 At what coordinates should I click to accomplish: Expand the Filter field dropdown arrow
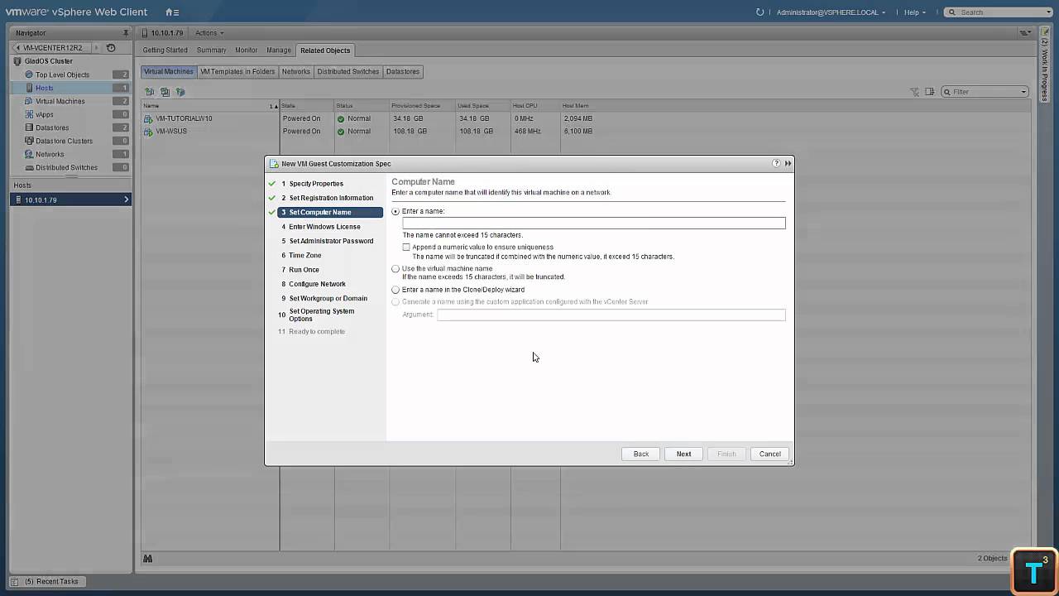[x=1023, y=92]
